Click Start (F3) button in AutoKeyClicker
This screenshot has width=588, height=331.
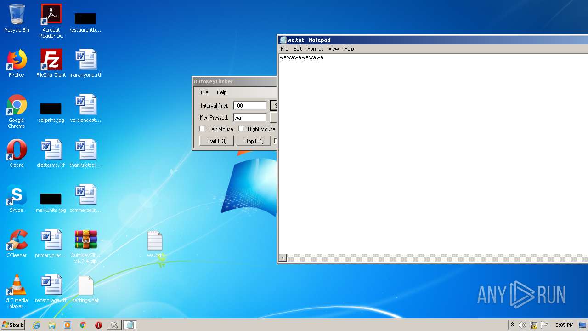click(x=216, y=141)
